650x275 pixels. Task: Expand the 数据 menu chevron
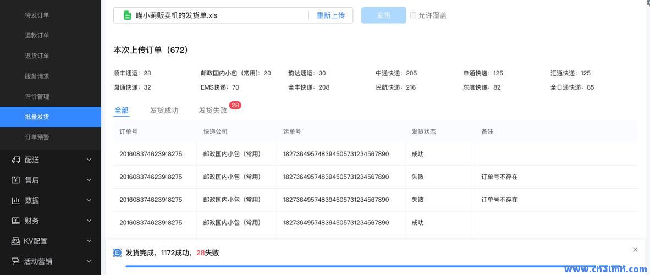[x=89, y=200]
